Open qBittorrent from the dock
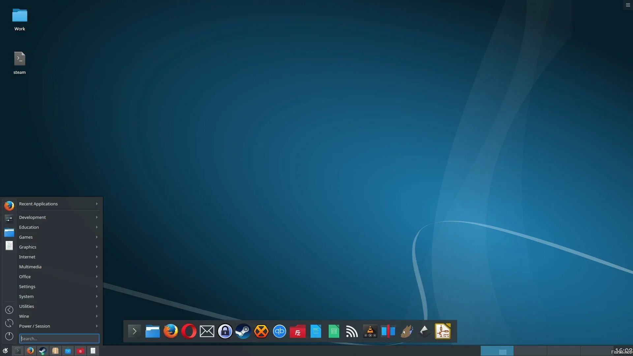Screen dimensions: 633x356 280,331
